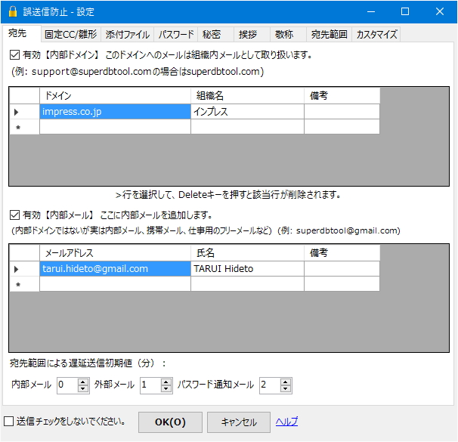Click empty new-row ドメイン cell

click(x=115, y=127)
